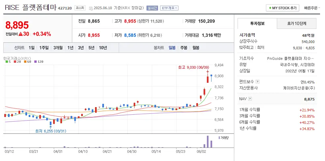Open the 투자정보 tab
The image size is (325, 161).
point(257,23)
